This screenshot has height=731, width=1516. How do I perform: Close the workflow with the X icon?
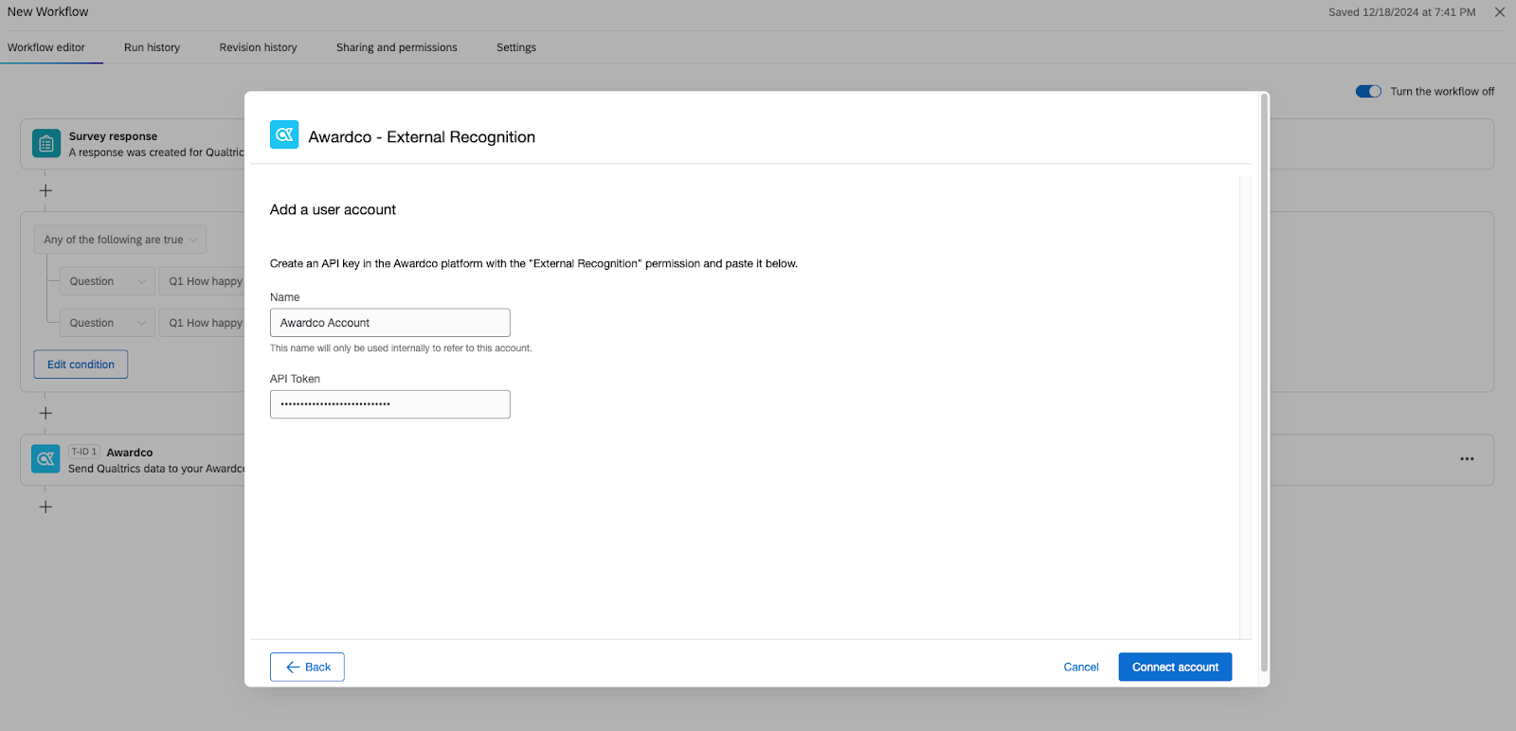(x=1500, y=12)
